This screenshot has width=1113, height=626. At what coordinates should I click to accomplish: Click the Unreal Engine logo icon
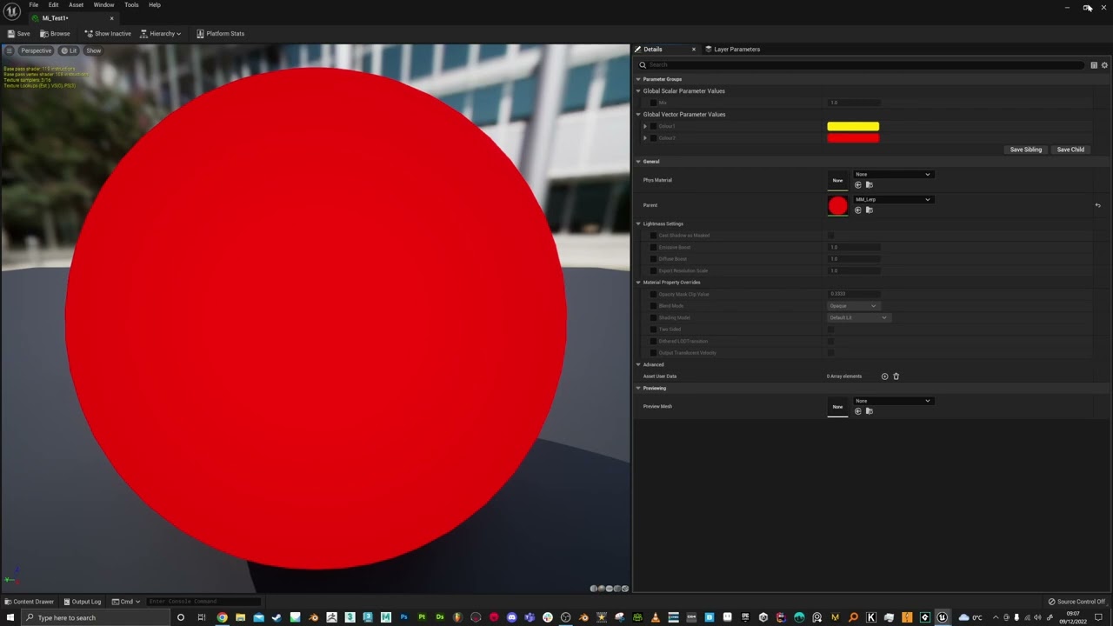(x=12, y=10)
